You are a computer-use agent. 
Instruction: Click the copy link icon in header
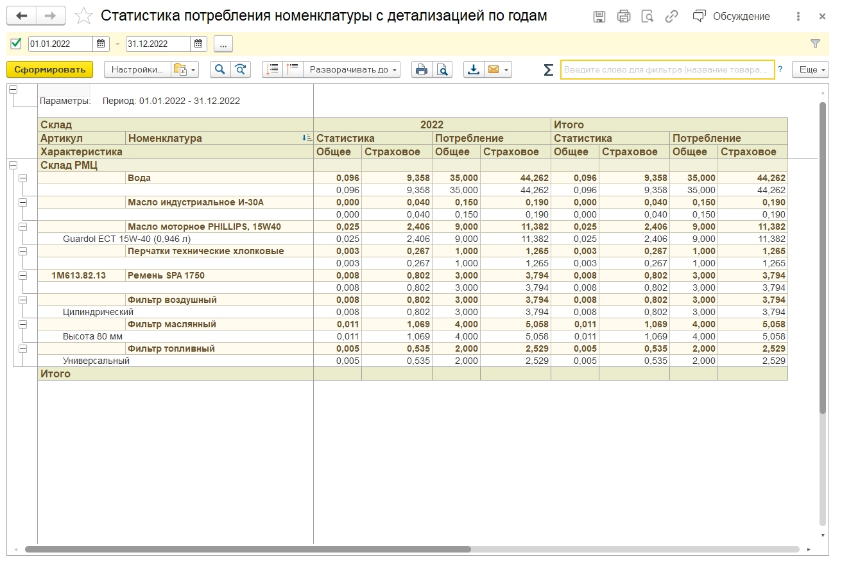click(671, 17)
